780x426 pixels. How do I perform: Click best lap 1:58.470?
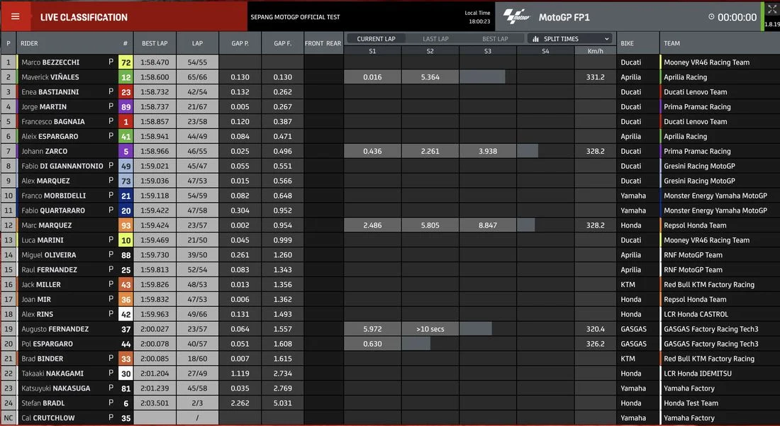tap(155, 62)
